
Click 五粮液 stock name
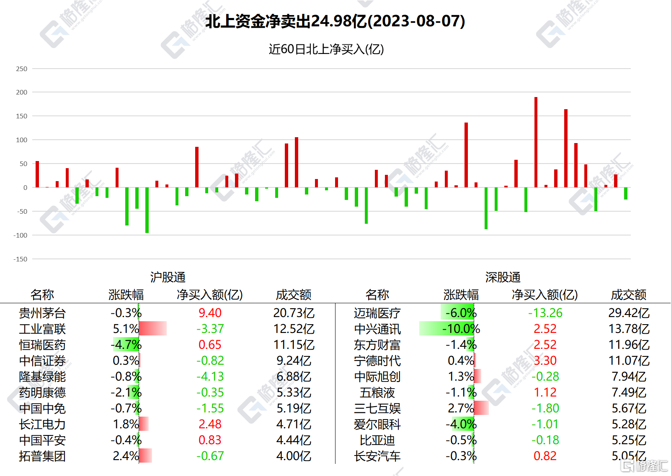click(x=377, y=392)
